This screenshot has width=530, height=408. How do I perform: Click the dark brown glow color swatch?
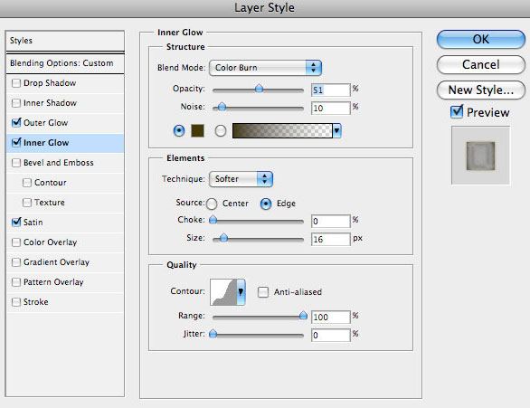tap(198, 130)
